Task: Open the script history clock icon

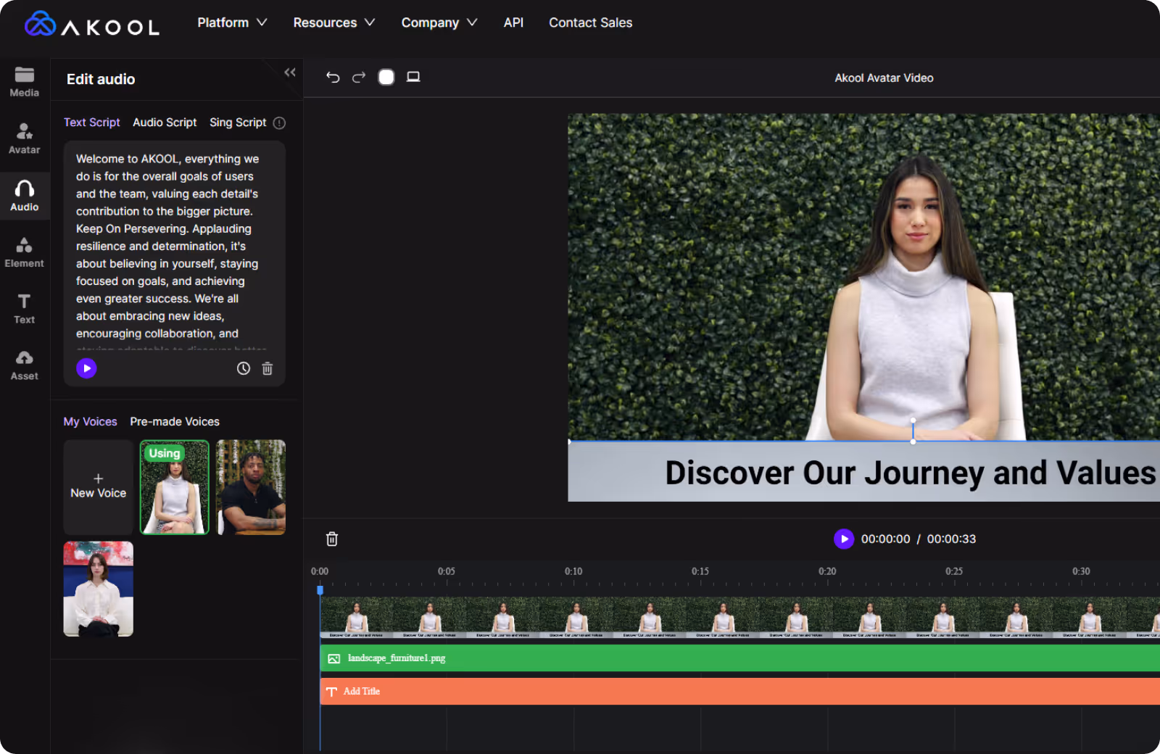Action: (244, 368)
